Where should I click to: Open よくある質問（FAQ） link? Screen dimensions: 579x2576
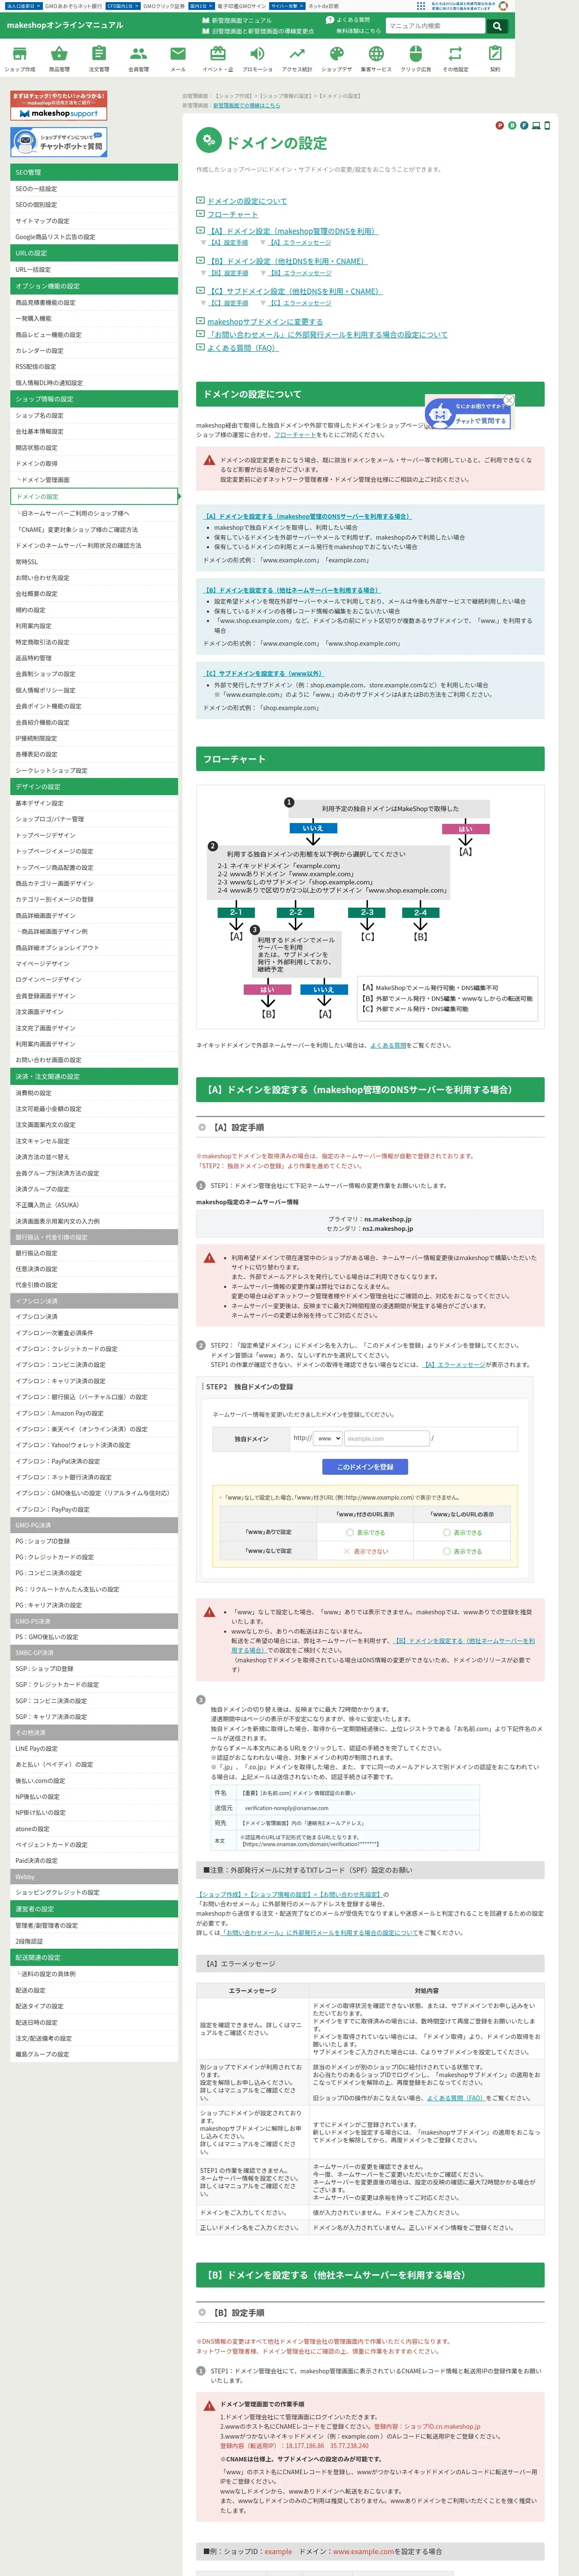tap(242, 348)
